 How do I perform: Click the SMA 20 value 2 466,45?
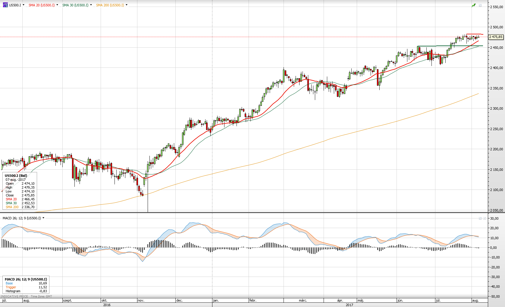pos(28,199)
